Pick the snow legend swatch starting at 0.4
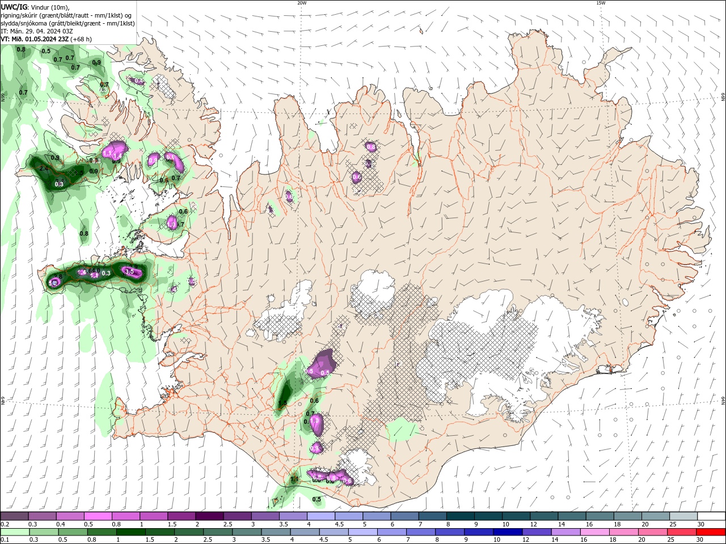 coord(70,516)
